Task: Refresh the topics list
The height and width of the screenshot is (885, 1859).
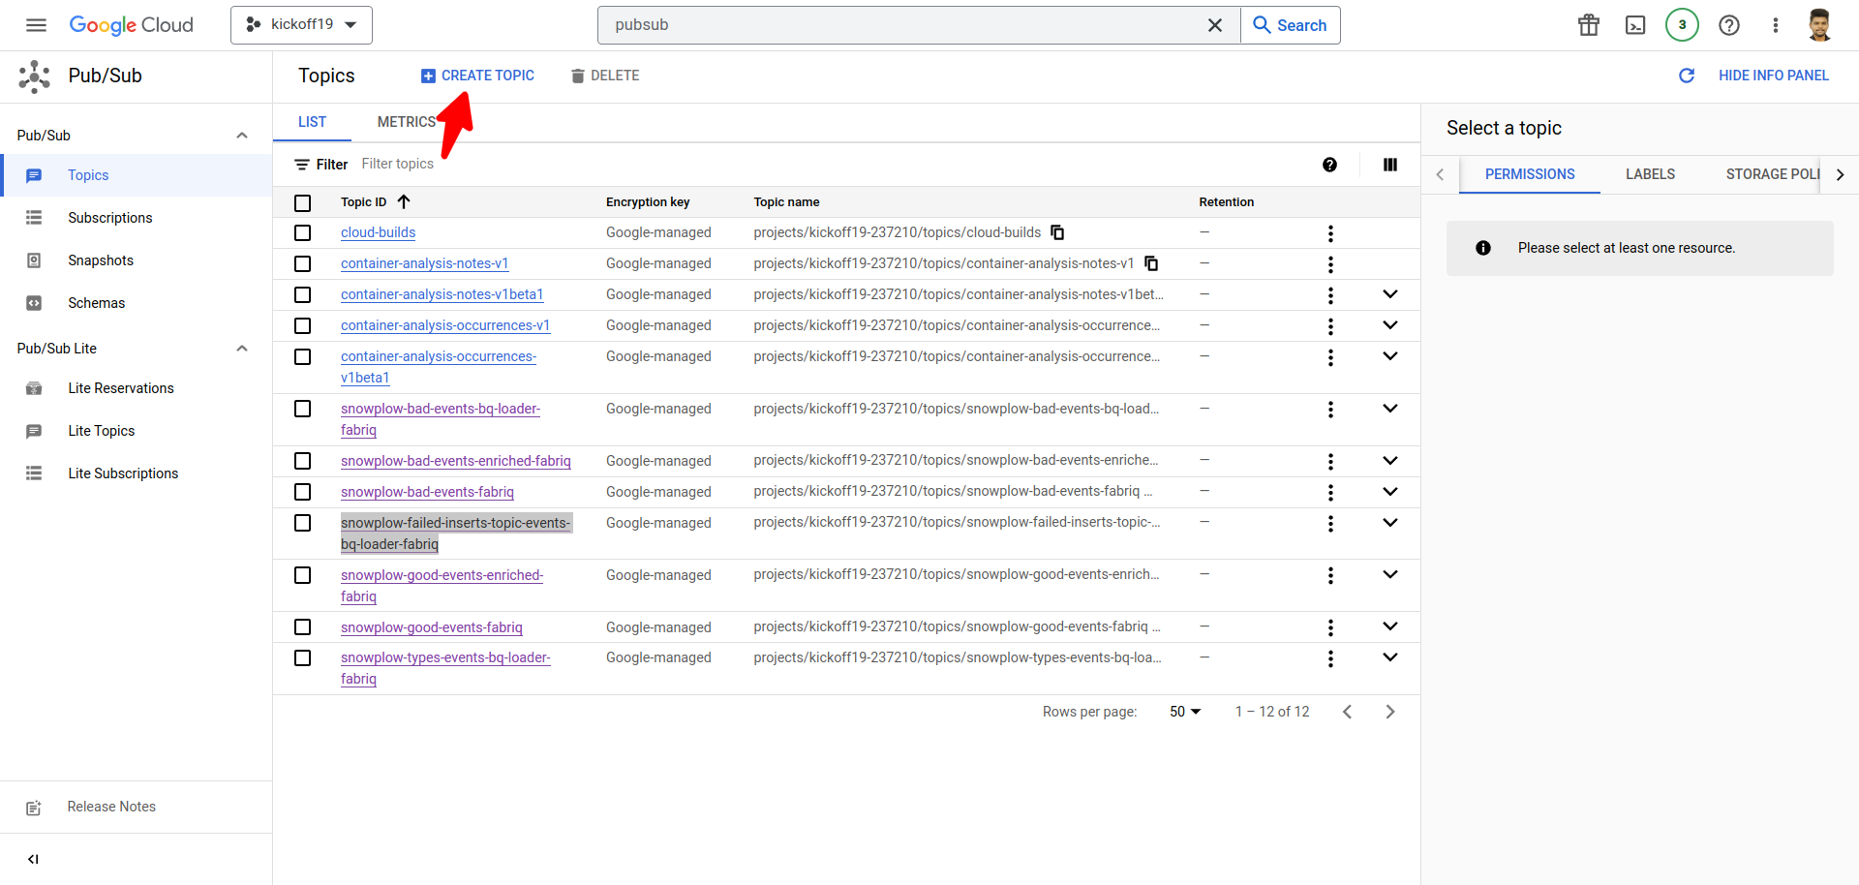Action: click(x=1686, y=76)
